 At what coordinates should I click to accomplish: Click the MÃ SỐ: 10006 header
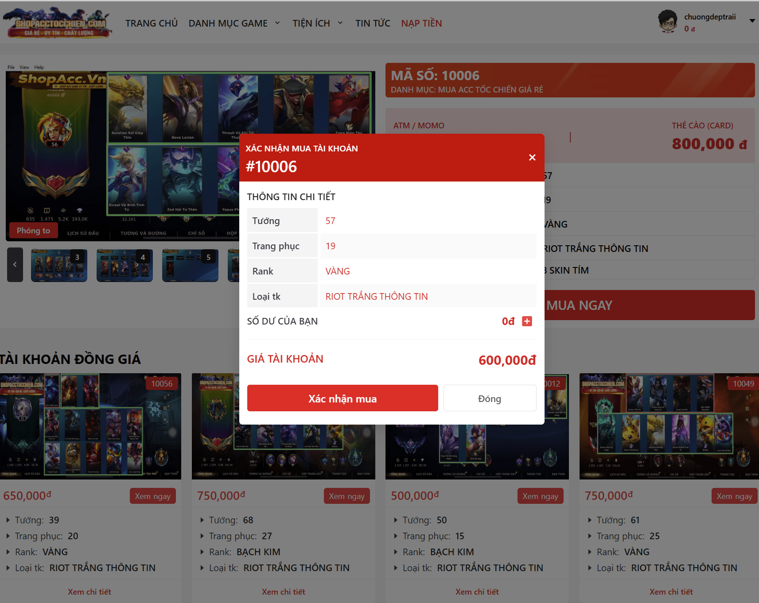435,76
